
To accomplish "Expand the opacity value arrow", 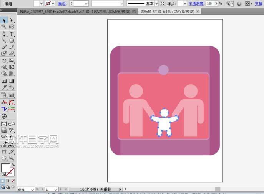I will (216, 3).
